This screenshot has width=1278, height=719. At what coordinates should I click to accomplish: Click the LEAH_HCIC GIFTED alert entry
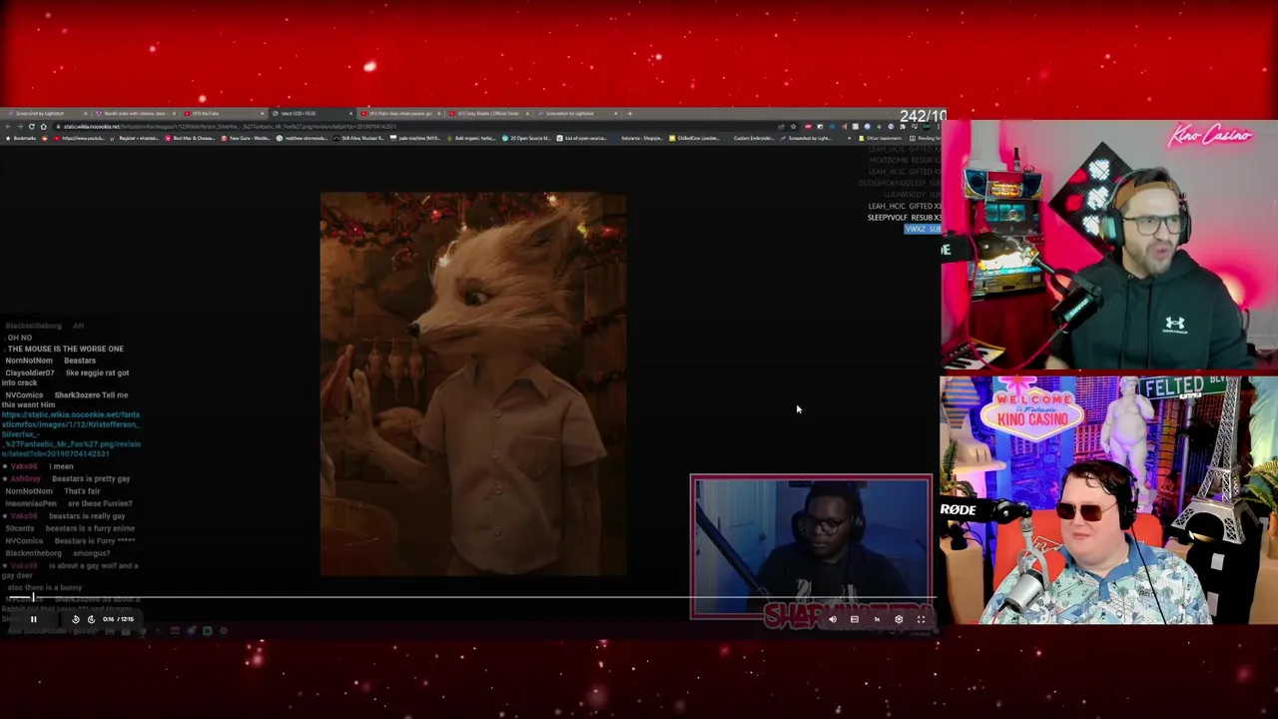tap(904, 206)
